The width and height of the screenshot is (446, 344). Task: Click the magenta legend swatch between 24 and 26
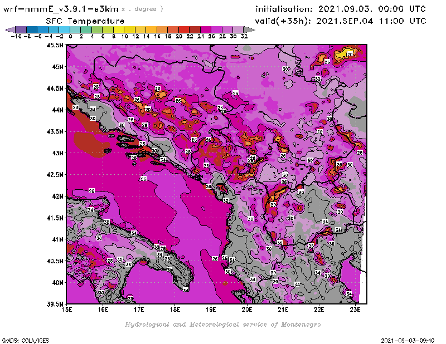pyautogui.click(x=206, y=30)
